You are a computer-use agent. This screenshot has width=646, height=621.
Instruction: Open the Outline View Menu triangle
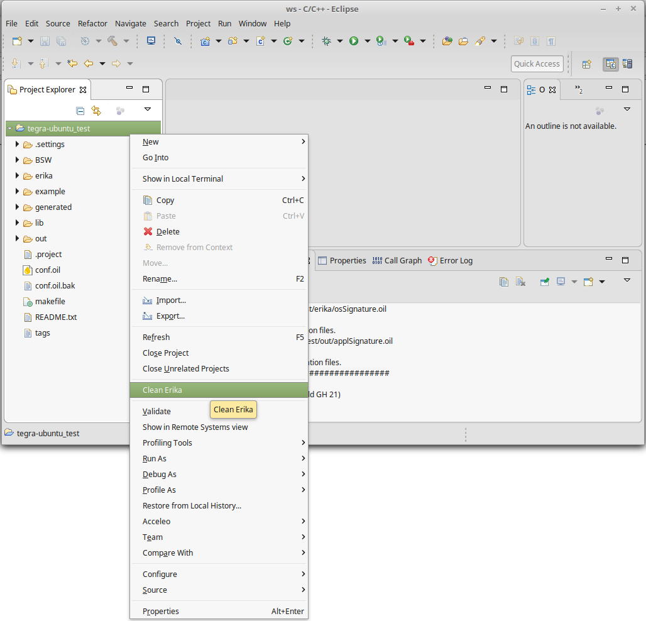click(x=627, y=109)
